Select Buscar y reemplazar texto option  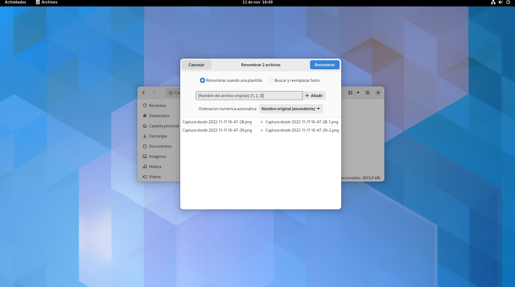coord(271,80)
